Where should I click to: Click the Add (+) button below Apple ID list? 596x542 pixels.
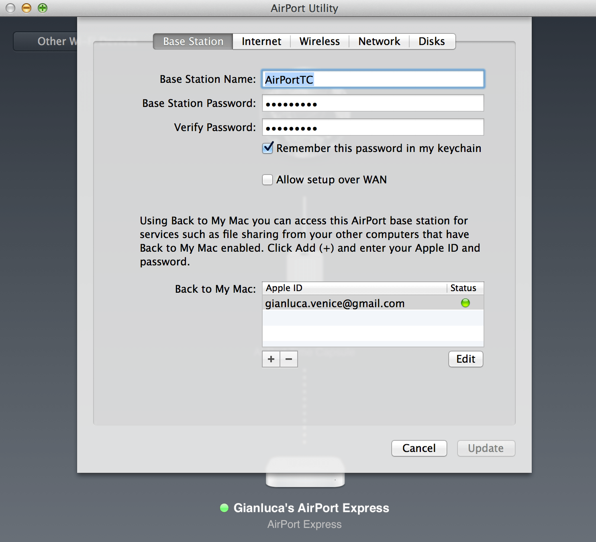tap(271, 359)
